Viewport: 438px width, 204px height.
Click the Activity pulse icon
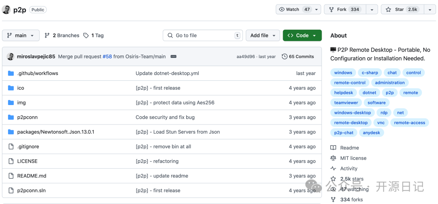point(333,169)
